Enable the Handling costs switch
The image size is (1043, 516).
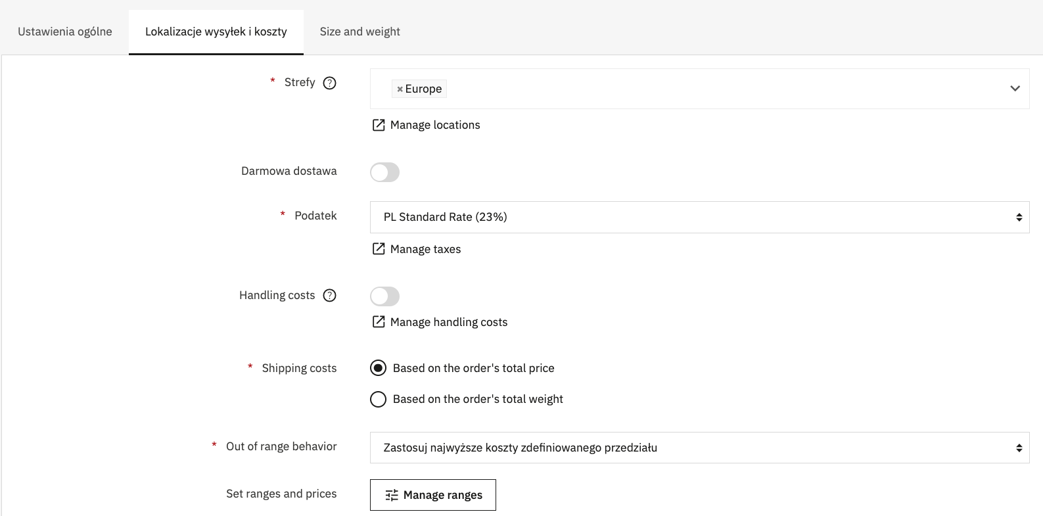pos(384,296)
